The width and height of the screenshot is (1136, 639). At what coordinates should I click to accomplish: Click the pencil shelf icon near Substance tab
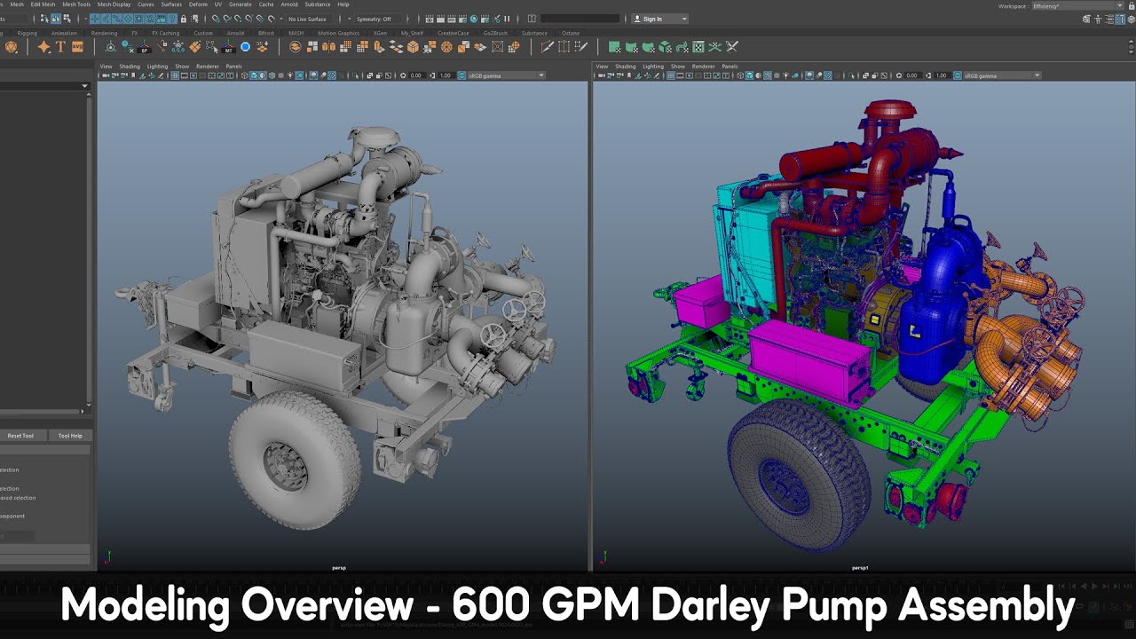pos(548,47)
